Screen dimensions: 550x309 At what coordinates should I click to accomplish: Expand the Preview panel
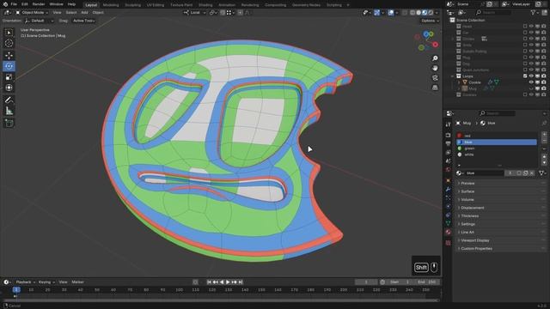coord(500,183)
